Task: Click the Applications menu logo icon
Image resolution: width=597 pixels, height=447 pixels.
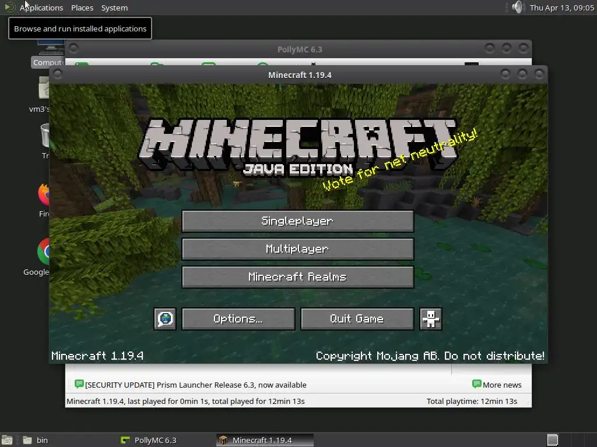Action: click(9, 7)
